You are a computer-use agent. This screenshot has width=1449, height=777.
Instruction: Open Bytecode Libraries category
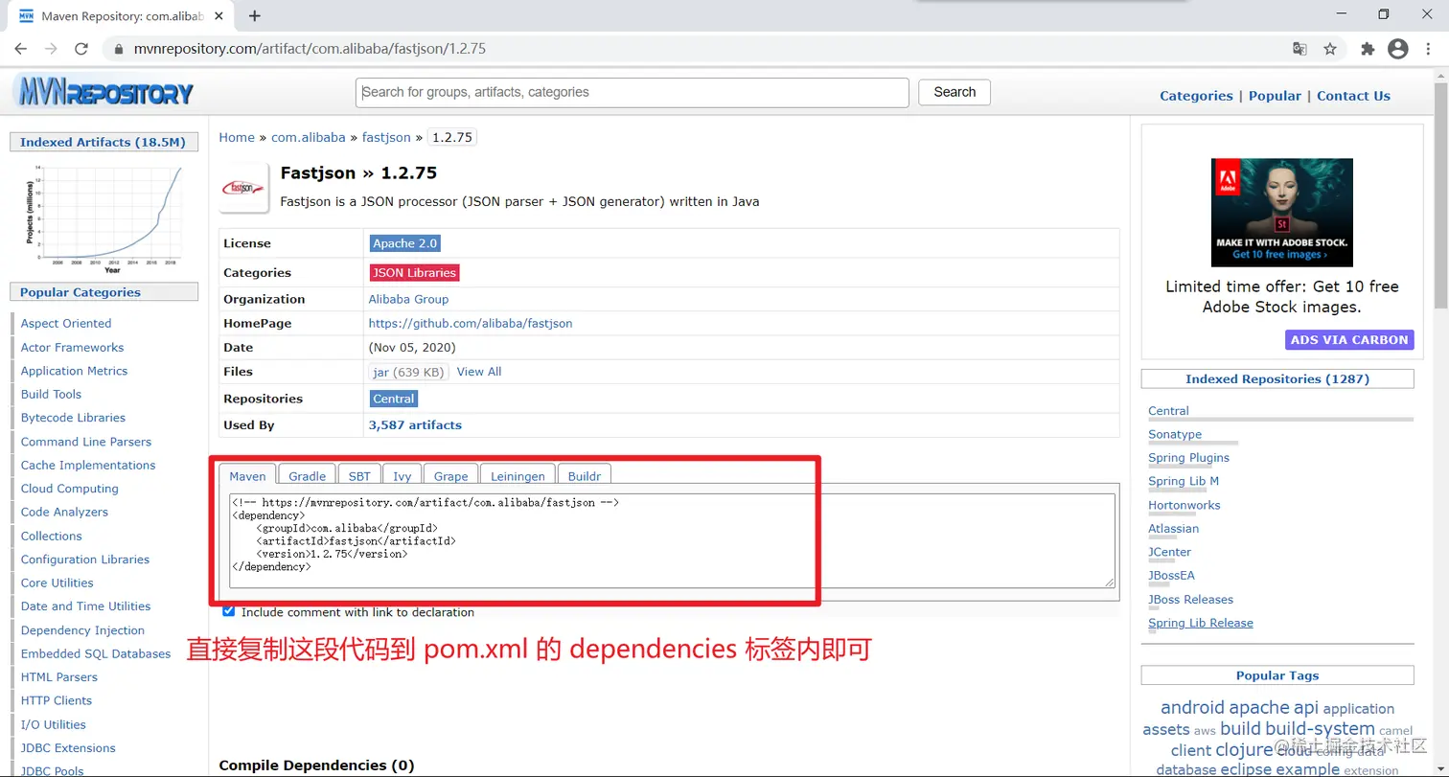tap(73, 418)
